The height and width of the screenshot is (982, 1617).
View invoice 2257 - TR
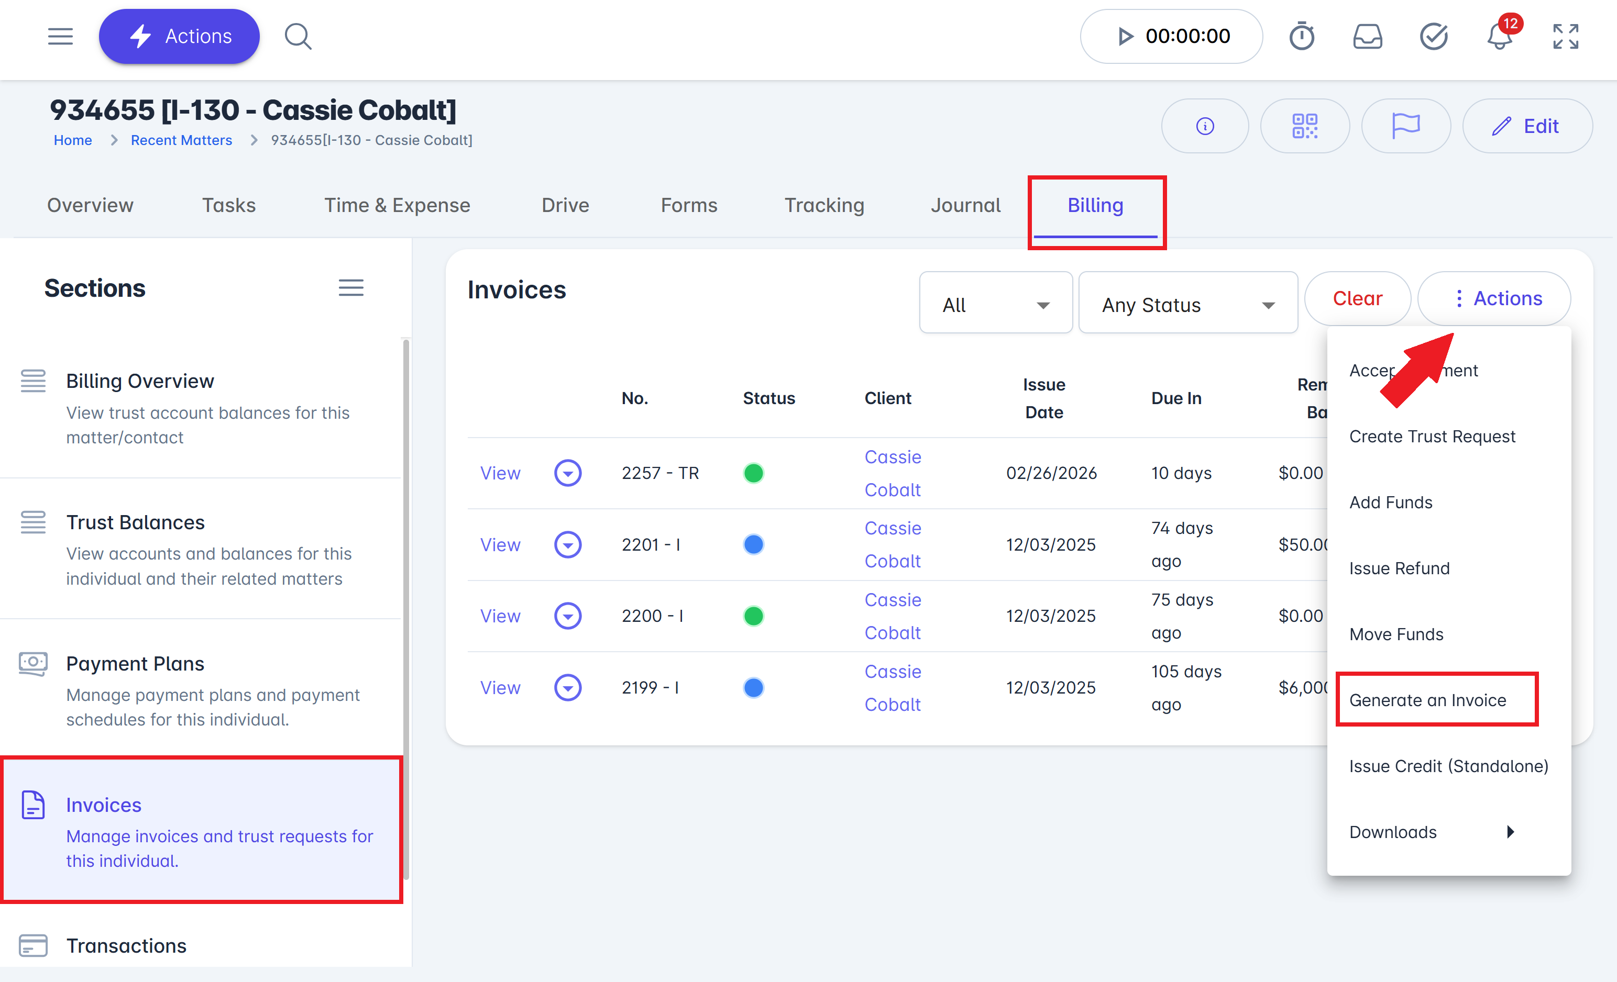tap(500, 473)
